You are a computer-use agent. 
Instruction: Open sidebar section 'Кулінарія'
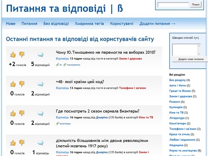tap(176, 107)
